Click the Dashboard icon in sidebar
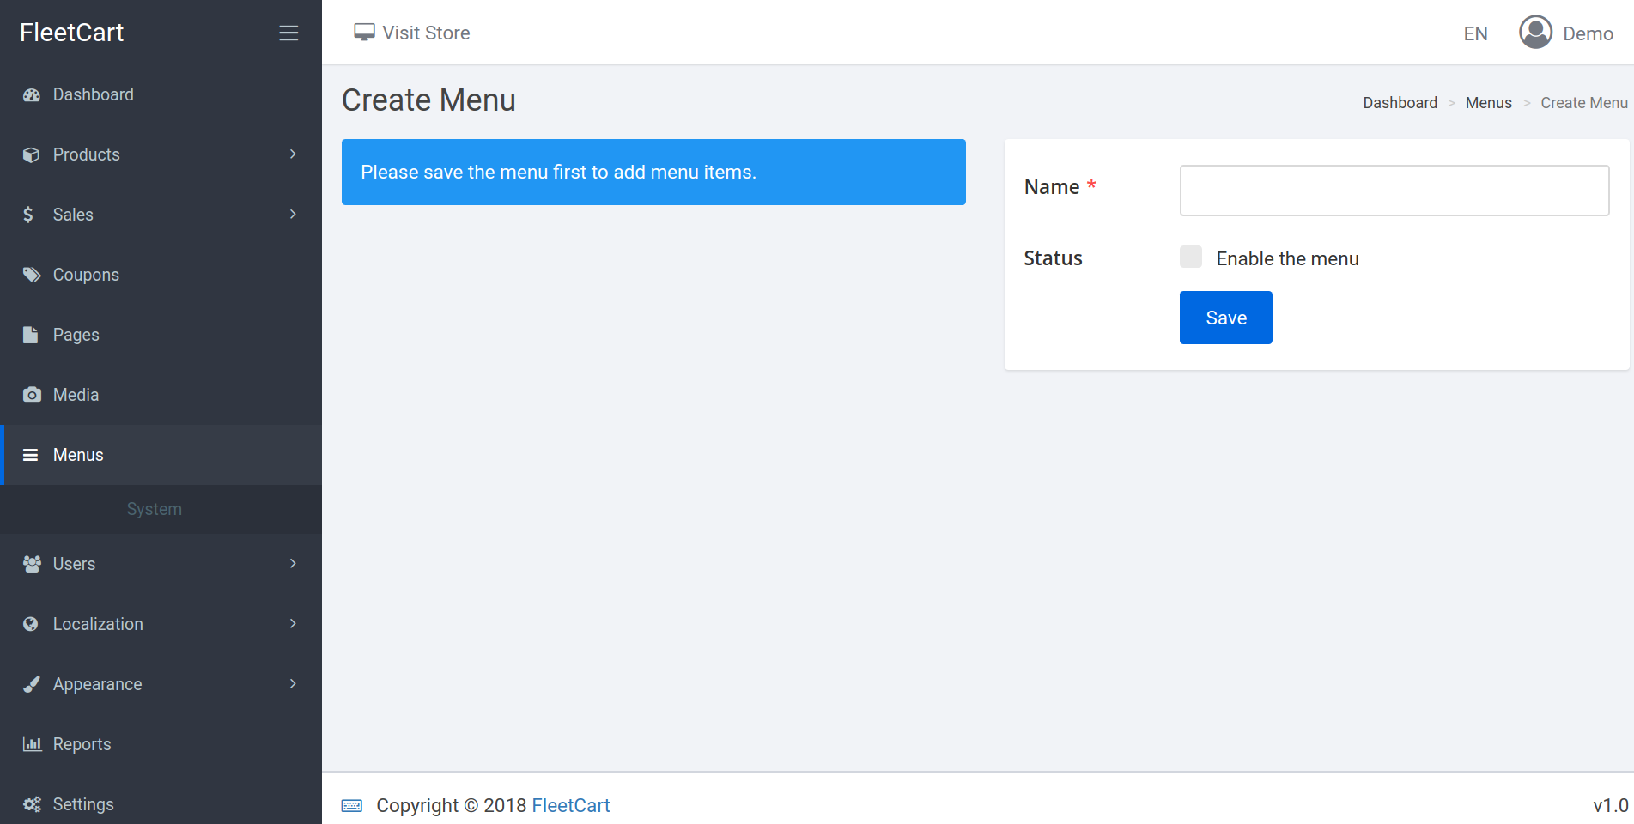This screenshot has width=1634, height=824. point(31,94)
